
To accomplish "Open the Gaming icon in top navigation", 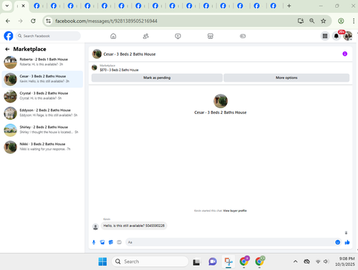I will (243, 37).
